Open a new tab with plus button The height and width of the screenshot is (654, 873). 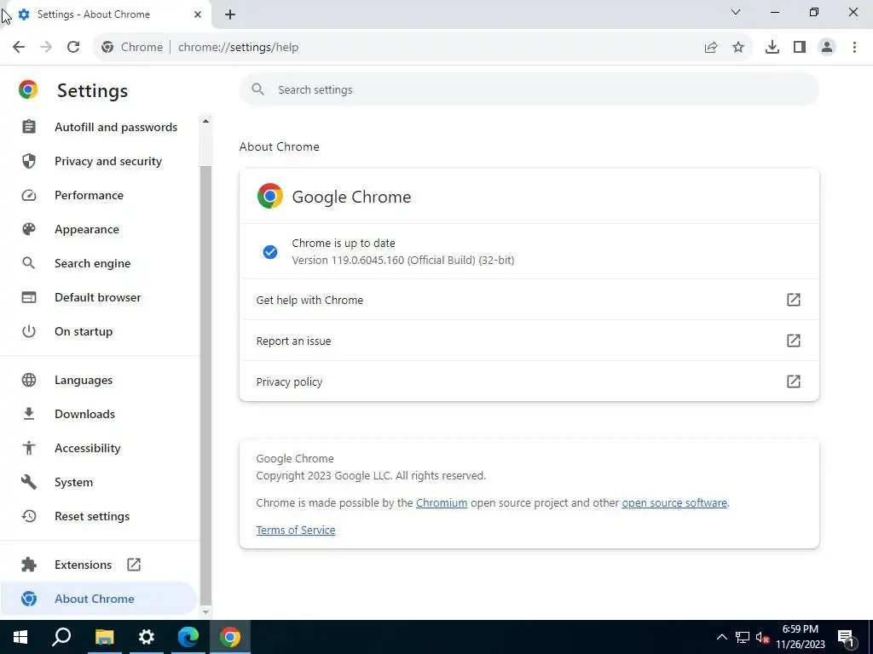pos(230,14)
